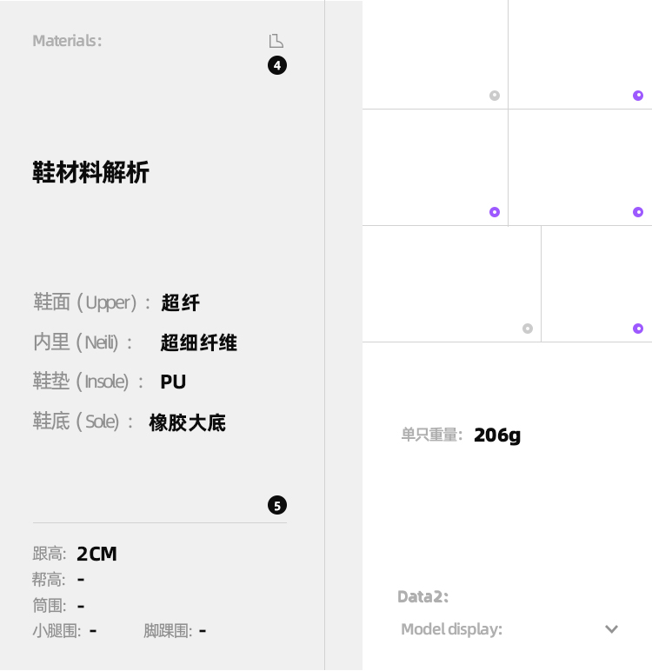Image resolution: width=652 pixels, height=671 pixels.
Task: Select the purple radio dot in the third-row right cell
Action: coord(638,329)
